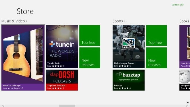
Task: Click the scrollbar right arrow
Action: pos(187,106)
